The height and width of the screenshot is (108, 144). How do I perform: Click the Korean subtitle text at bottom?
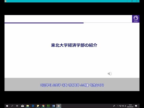click(x=72, y=85)
